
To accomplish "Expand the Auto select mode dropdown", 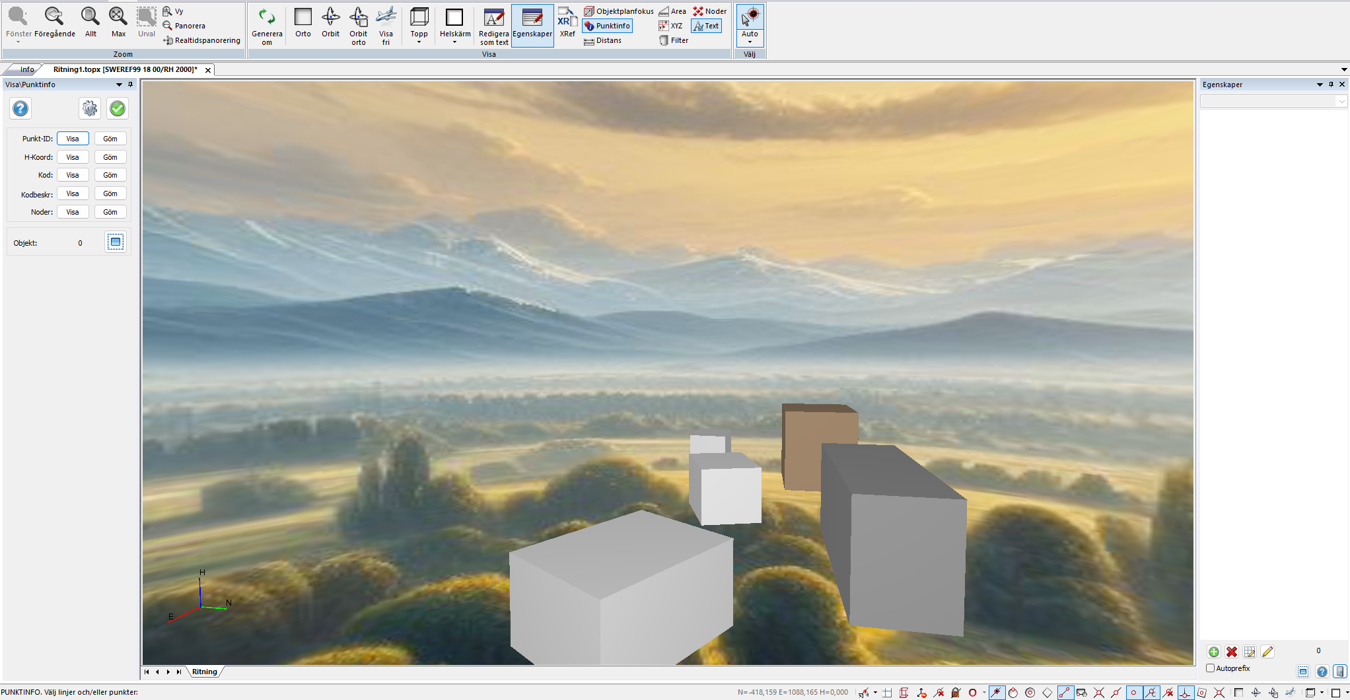I will click(750, 42).
